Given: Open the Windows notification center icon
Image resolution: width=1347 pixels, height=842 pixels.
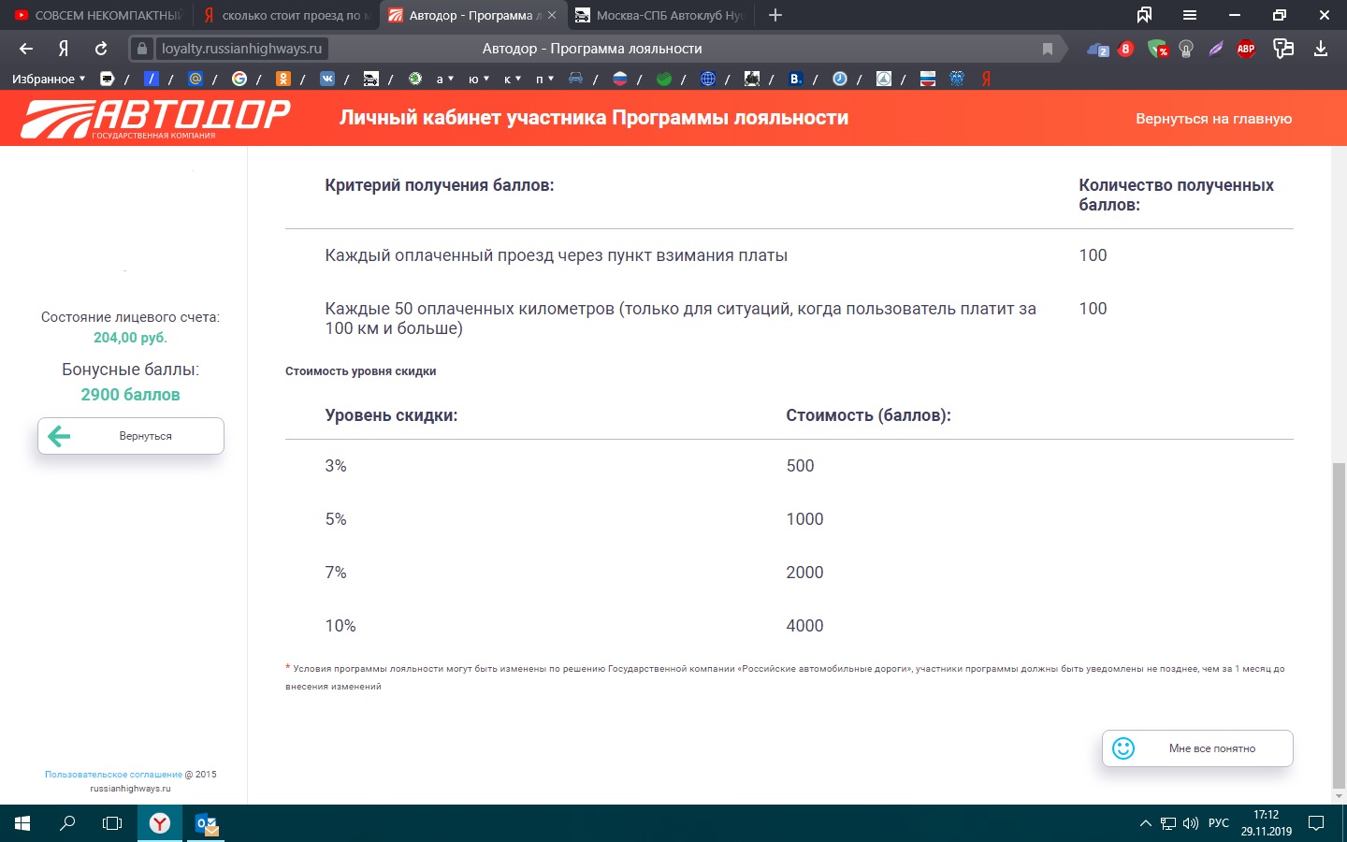Looking at the screenshot, I should [x=1316, y=823].
